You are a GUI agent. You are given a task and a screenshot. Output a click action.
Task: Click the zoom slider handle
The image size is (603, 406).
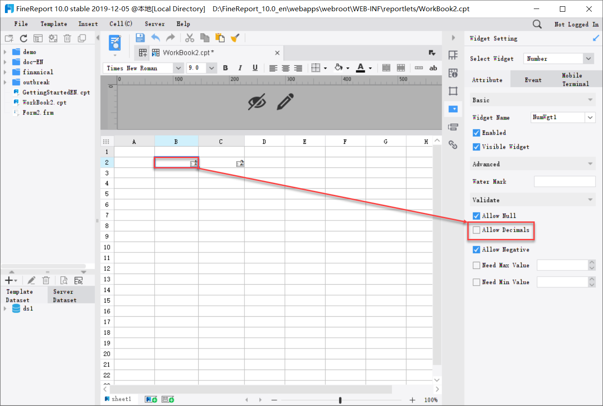340,400
